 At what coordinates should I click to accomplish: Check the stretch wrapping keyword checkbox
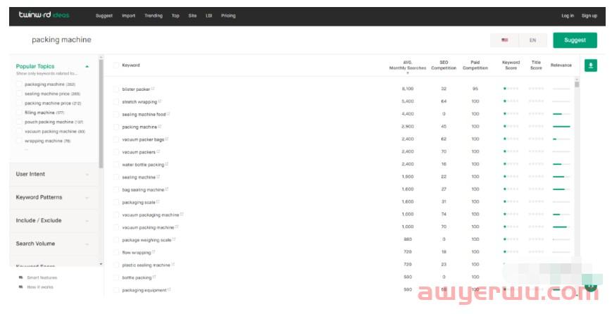coord(116,102)
